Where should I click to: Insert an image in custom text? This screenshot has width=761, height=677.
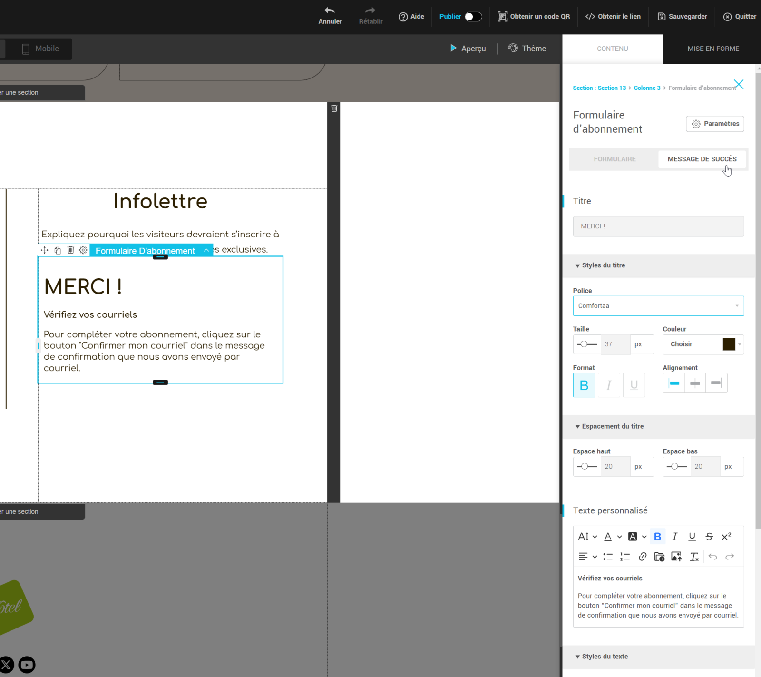[x=676, y=557]
